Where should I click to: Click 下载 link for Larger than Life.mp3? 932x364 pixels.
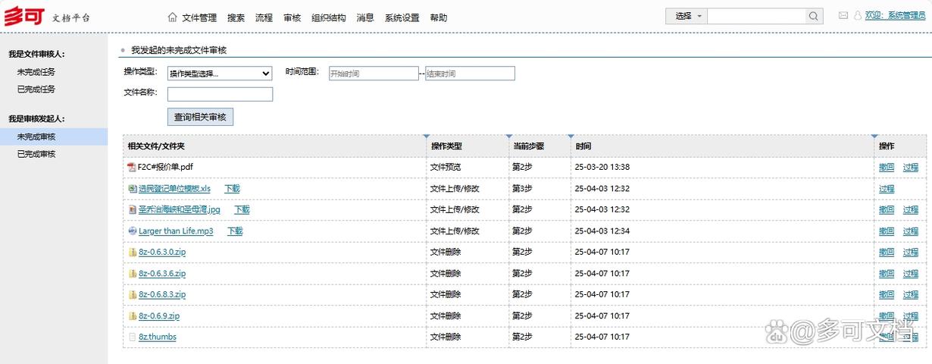pyautogui.click(x=235, y=231)
